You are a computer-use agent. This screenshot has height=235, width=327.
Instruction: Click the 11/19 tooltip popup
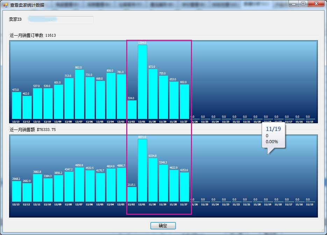click(x=273, y=135)
